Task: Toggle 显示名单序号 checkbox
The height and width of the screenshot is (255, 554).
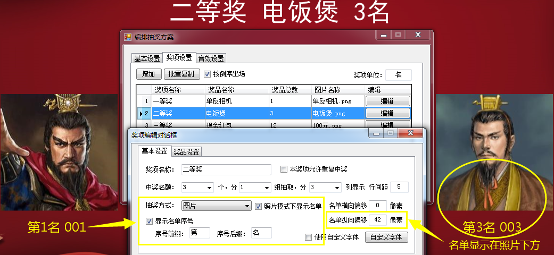Action: coord(150,221)
